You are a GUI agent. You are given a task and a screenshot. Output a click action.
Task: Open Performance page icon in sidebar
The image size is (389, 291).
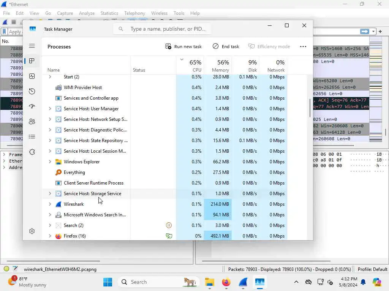click(32, 76)
